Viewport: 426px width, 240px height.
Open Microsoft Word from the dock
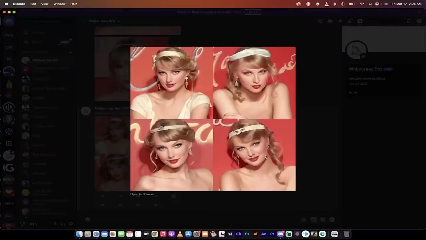(x=230, y=234)
